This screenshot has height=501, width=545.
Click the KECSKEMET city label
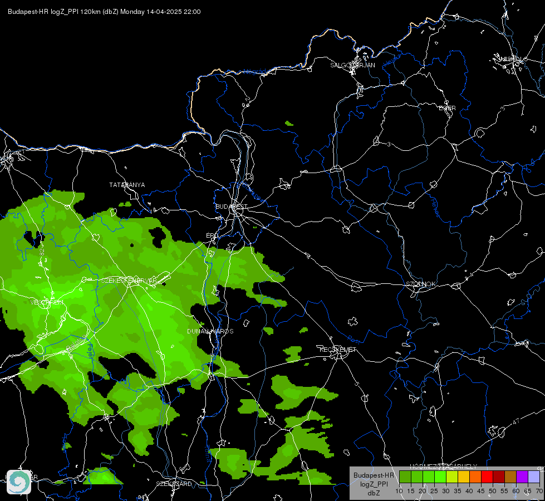coord(338,350)
